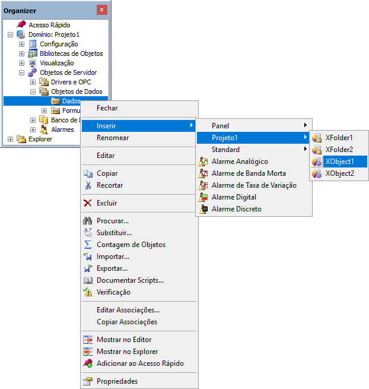Click the Substituir replace icon
The height and width of the screenshot is (389, 369).
[88, 233]
